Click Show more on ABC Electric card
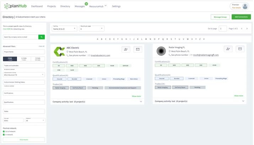The width and height of the screenshot is (254, 145). coord(136,96)
